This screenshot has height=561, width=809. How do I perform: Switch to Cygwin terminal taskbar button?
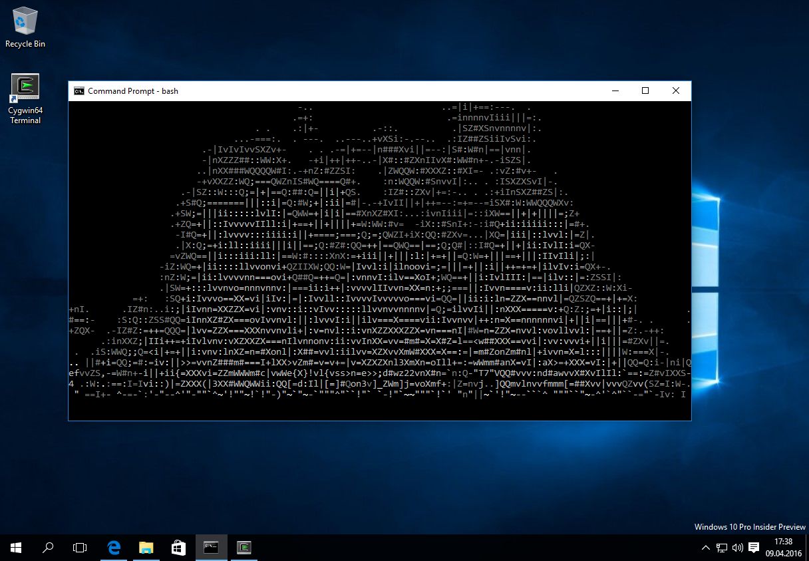pos(243,548)
